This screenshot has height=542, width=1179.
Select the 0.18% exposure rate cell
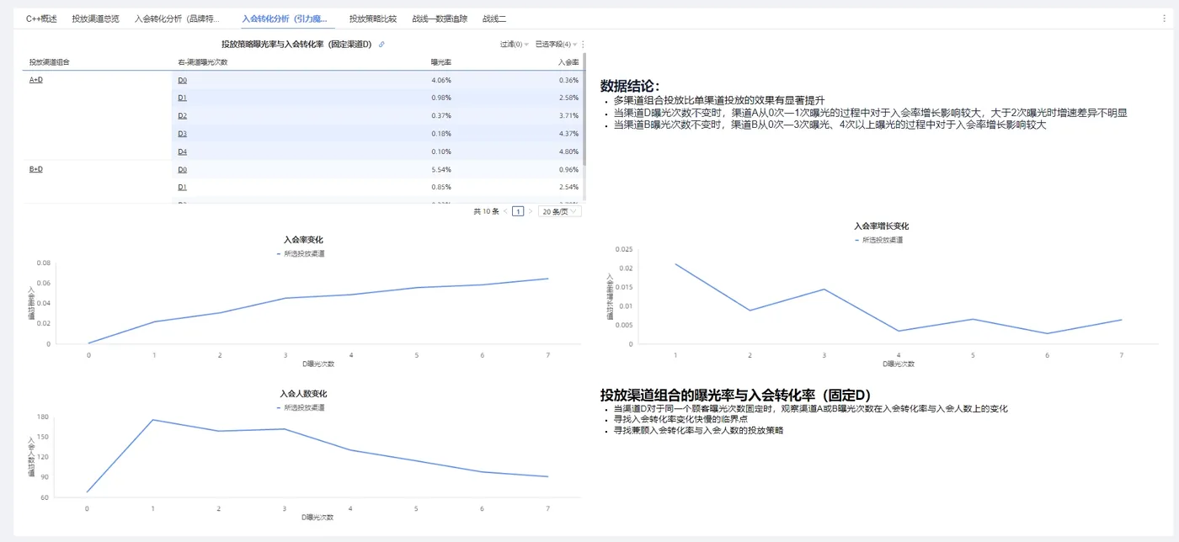click(x=441, y=134)
